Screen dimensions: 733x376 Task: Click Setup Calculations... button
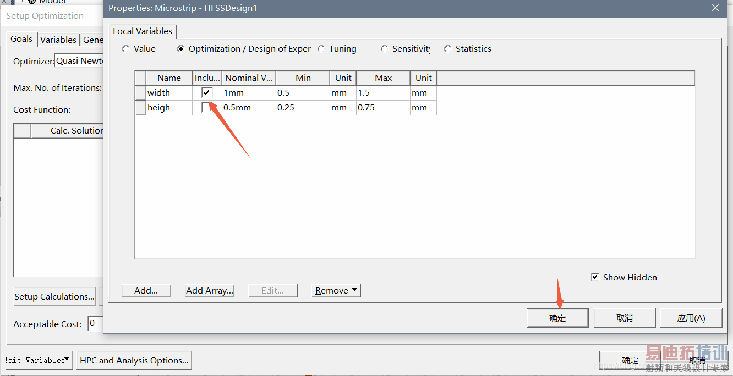tap(54, 296)
